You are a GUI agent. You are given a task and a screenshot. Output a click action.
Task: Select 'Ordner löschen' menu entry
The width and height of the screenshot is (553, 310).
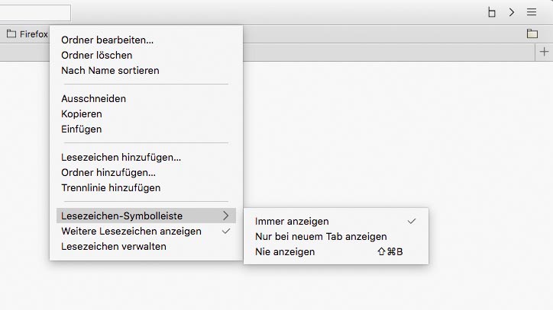[97, 55]
